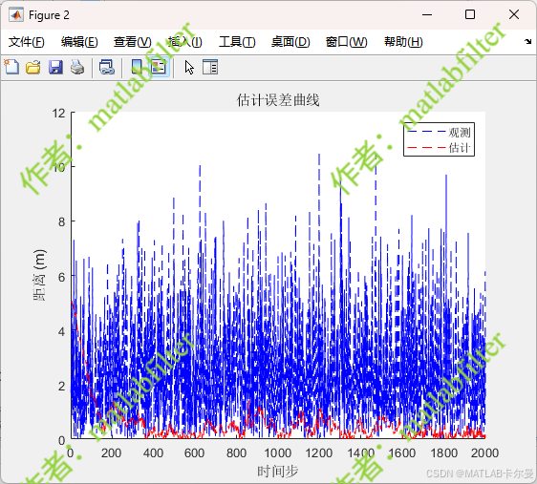
Task: Close the Figure 2 window
Action: coord(514,14)
